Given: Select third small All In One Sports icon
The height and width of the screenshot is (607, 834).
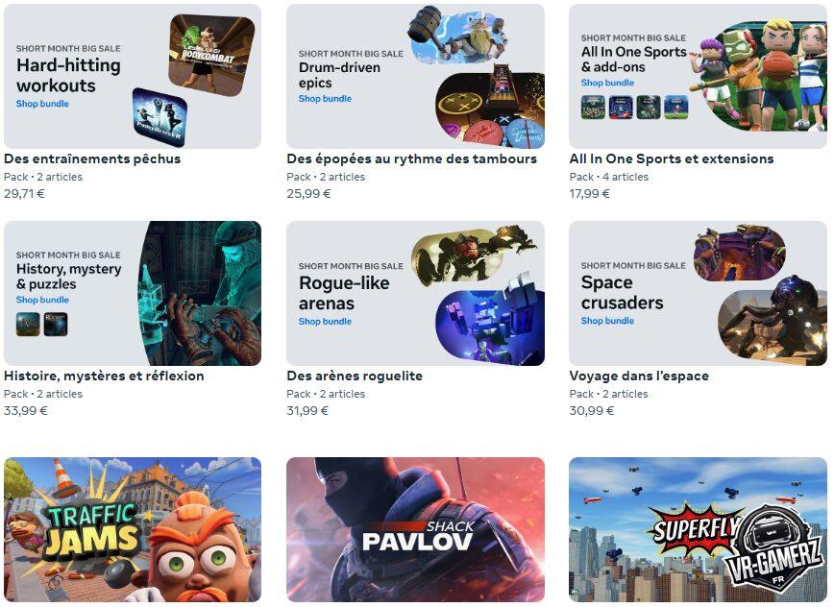Looking at the screenshot, I should pos(649,108).
